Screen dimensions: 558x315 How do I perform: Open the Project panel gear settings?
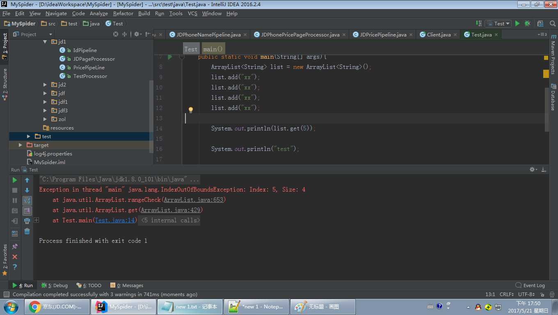click(137, 34)
